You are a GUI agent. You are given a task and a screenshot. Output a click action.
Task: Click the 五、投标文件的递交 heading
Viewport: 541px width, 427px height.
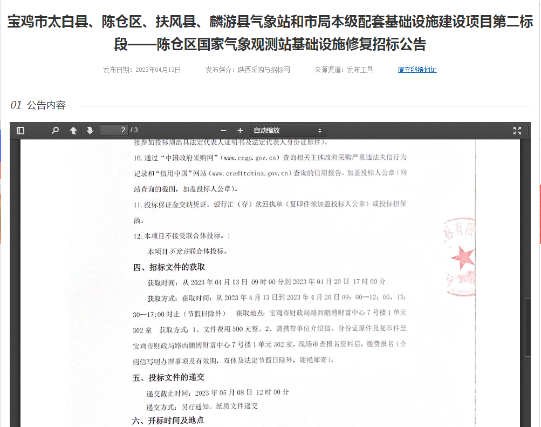[x=168, y=378]
